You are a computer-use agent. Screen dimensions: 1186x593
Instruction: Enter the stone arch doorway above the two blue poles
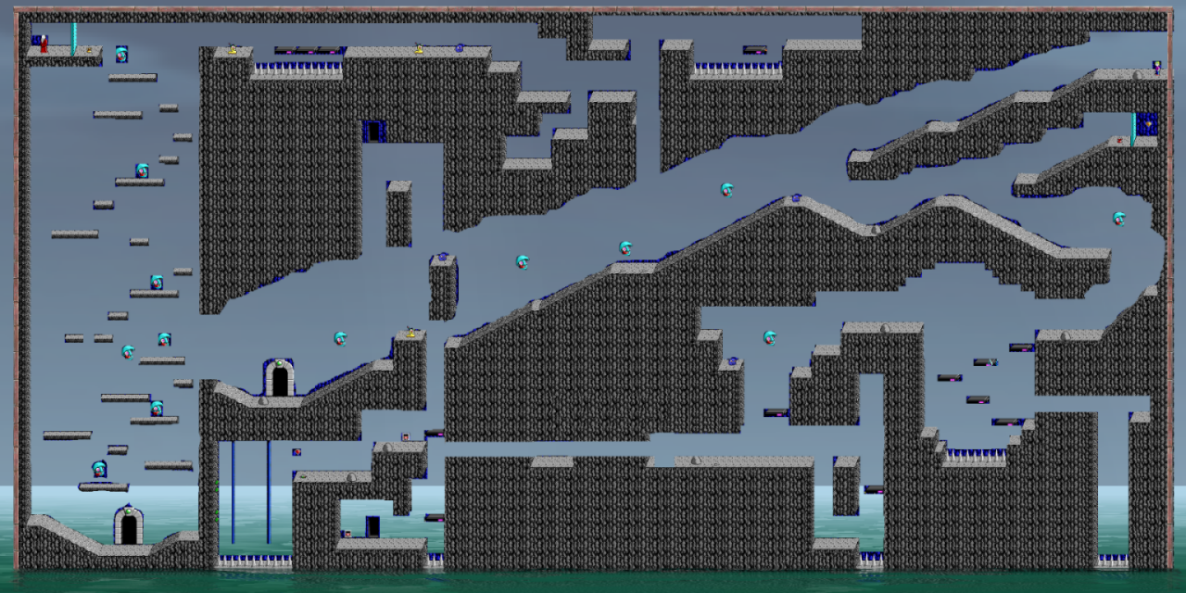click(x=279, y=378)
